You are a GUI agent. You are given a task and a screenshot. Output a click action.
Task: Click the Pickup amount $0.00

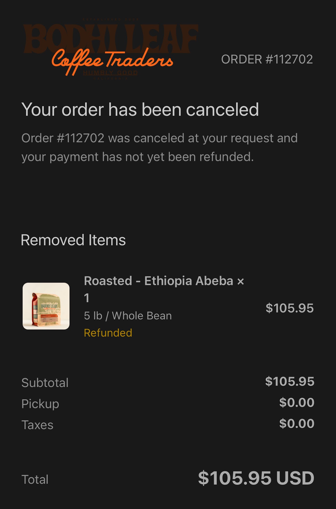point(296,402)
